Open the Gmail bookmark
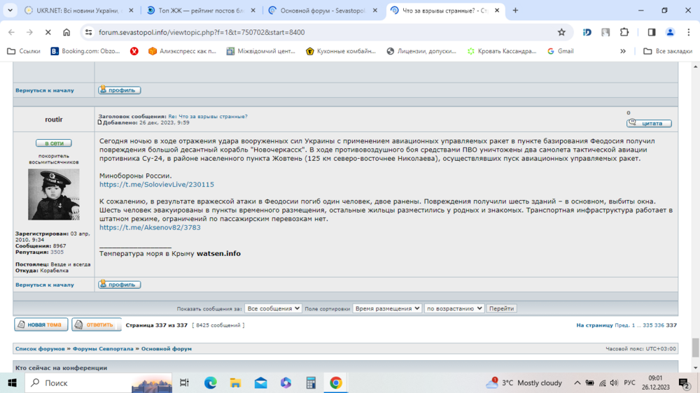Image resolution: width=700 pixels, height=393 pixels. (560, 51)
